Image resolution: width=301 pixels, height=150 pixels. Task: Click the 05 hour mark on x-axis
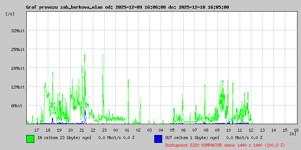click(x=172, y=130)
